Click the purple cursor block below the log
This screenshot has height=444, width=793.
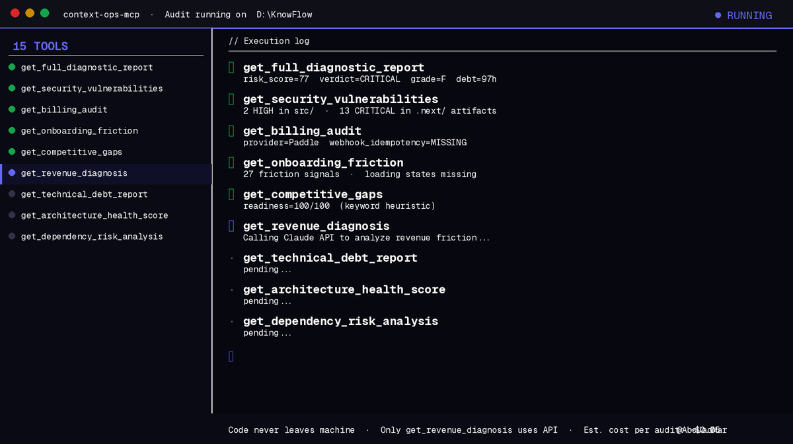click(x=231, y=357)
